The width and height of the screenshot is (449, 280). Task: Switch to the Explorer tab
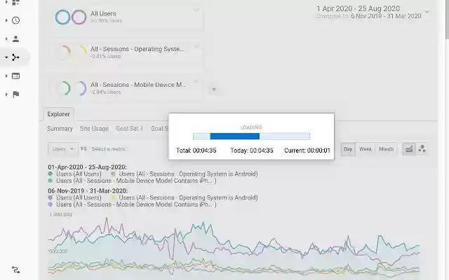[59, 114]
